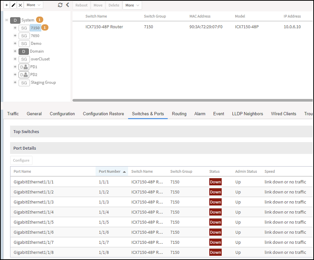This screenshot has width=314, height=260.
Task: Expand the 7650 switch group node
Action: point(15,35)
